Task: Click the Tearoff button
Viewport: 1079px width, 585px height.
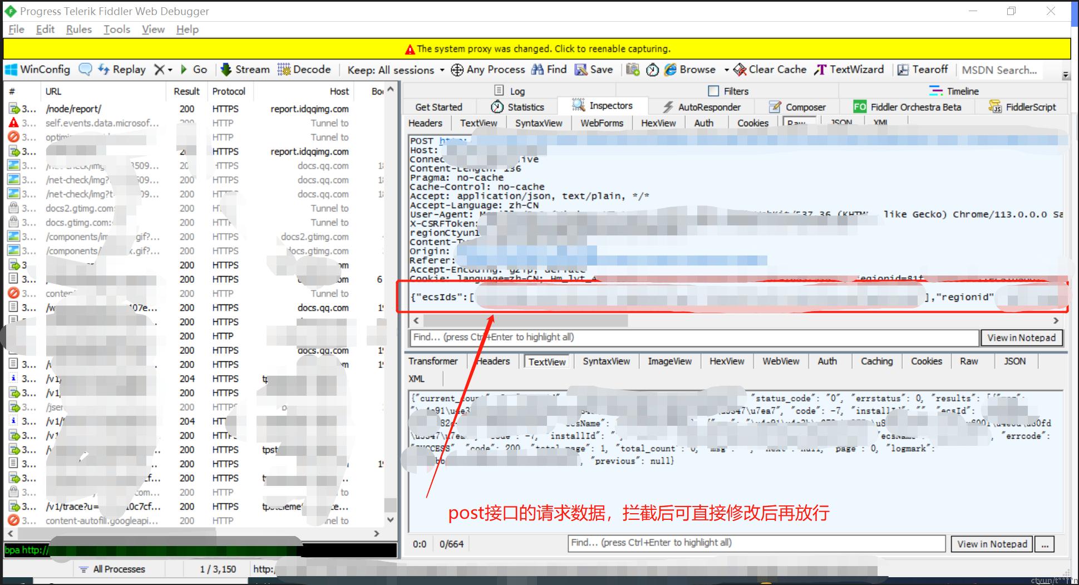Action: click(923, 70)
